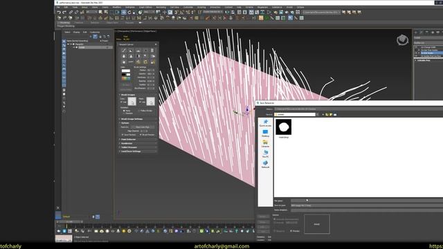
Task: Select the Select and Link tool
Action: tap(71, 12)
